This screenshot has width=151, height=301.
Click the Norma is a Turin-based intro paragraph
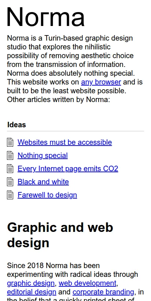pos(75,69)
